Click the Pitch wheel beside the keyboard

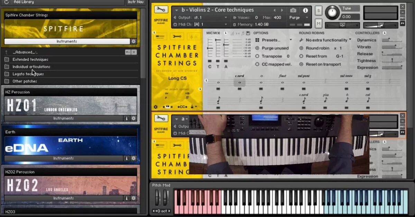pyautogui.click(x=158, y=198)
